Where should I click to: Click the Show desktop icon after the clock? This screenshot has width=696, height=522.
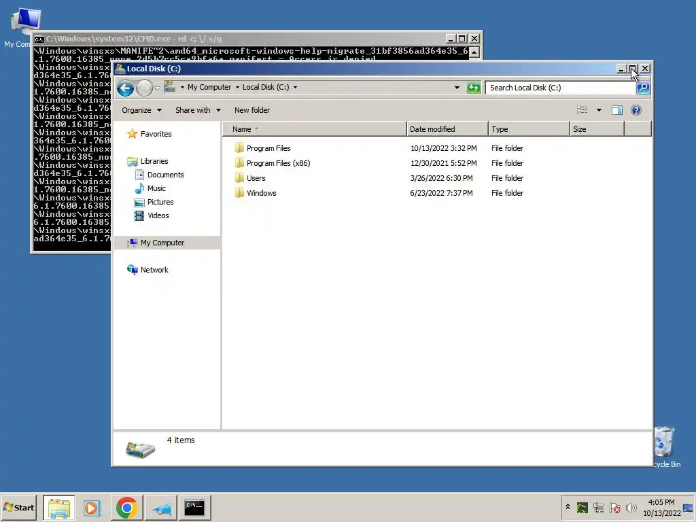point(689,507)
